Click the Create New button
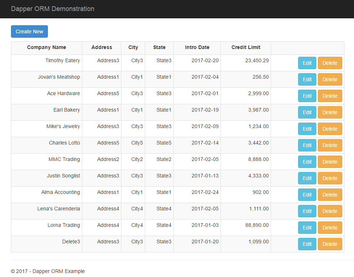This screenshot has height=277, width=354. click(29, 31)
